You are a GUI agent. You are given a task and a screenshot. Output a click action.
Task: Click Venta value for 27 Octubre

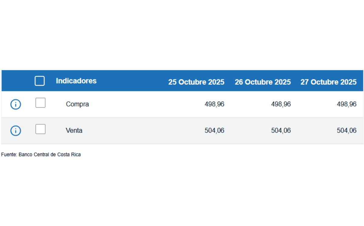(x=347, y=131)
